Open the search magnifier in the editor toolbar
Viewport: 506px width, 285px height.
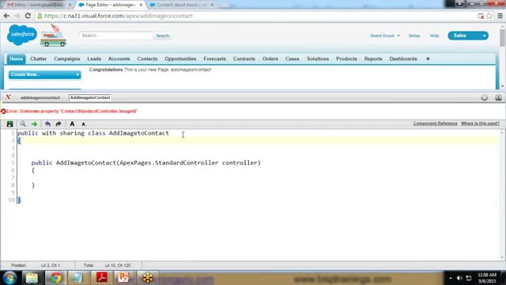click(x=23, y=123)
